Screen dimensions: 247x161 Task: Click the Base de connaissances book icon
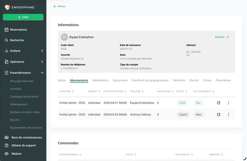pos(7,137)
